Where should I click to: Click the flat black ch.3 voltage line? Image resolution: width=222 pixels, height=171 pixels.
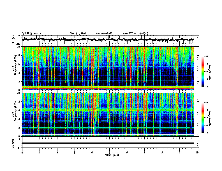pyautogui.click(x=108, y=143)
